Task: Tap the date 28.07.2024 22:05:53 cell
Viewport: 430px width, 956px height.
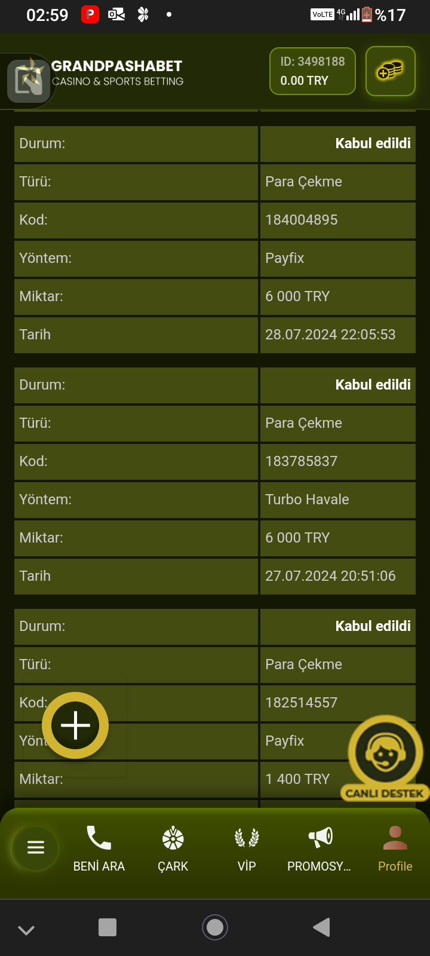Action: (x=330, y=335)
